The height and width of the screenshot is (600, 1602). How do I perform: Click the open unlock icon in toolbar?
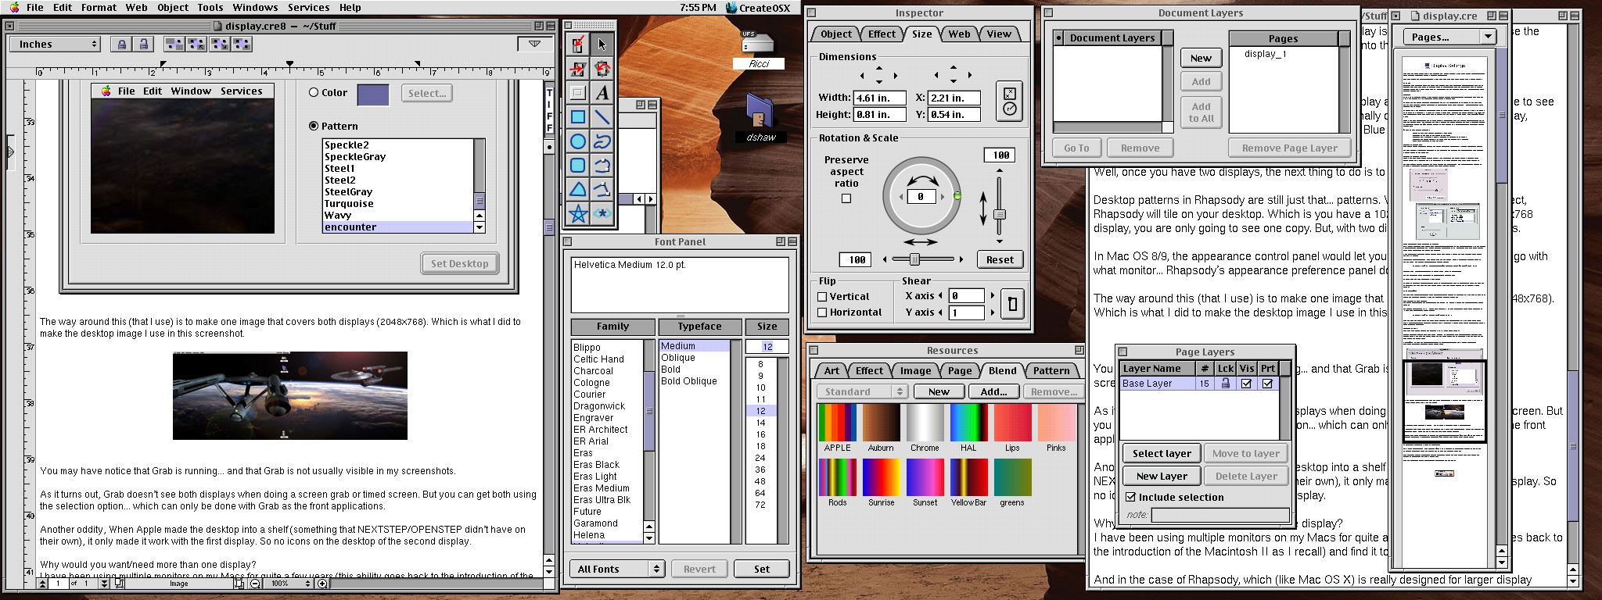tap(143, 45)
